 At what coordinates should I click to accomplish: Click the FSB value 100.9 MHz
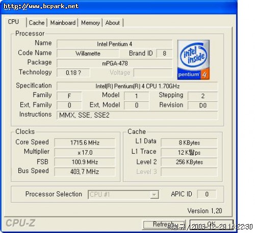click(85, 162)
